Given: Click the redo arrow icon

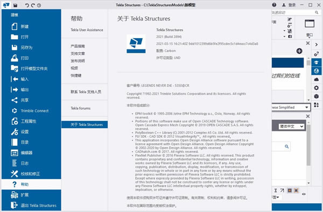Looking at the screenshot, I should click(33, 5).
